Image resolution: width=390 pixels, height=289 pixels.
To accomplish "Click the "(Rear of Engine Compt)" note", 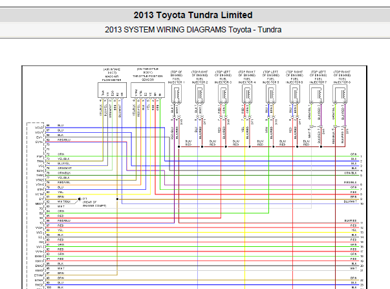I will (x=94, y=204).
